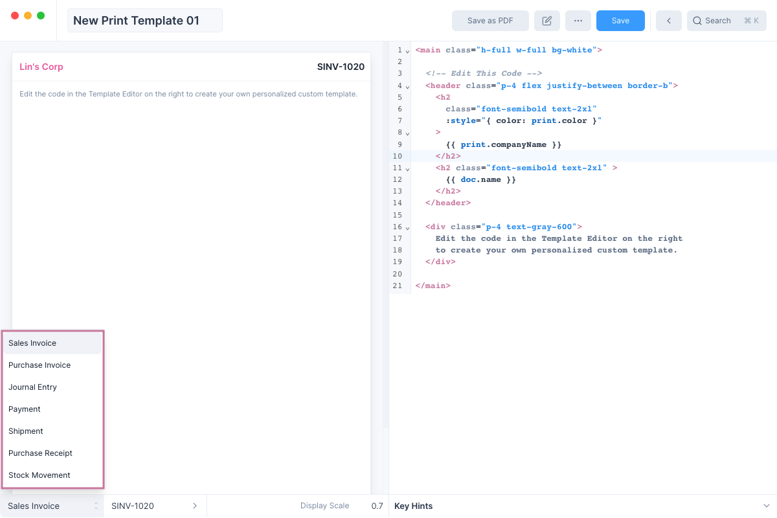Pick Stock Movement from the list
The width and height of the screenshot is (777, 518).
pos(39,475)
